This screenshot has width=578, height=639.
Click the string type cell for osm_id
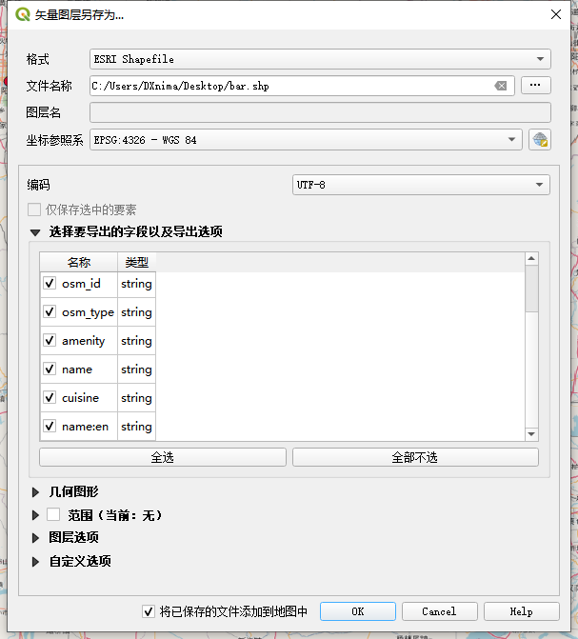point(136,284)
